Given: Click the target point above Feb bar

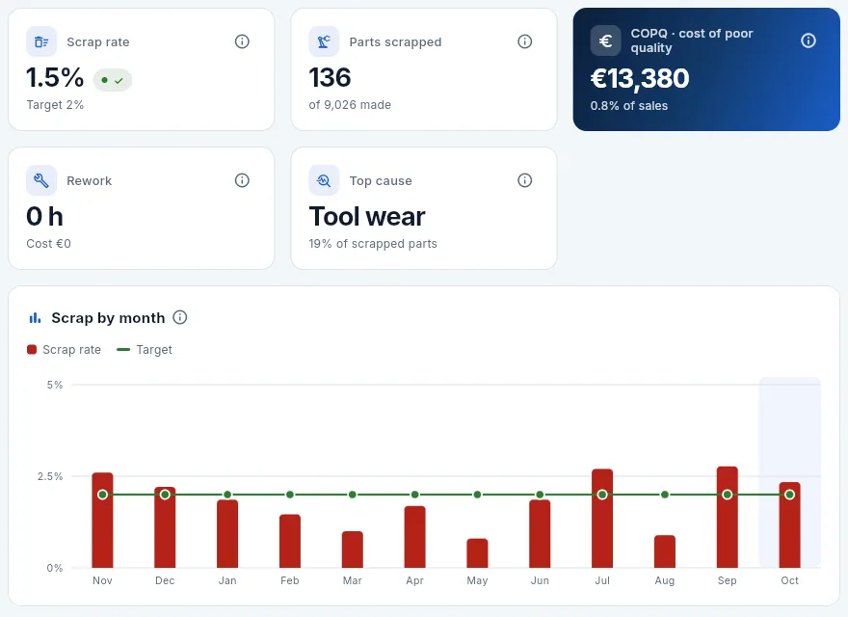Looking at the screenshot, I should tap(290, 495).
